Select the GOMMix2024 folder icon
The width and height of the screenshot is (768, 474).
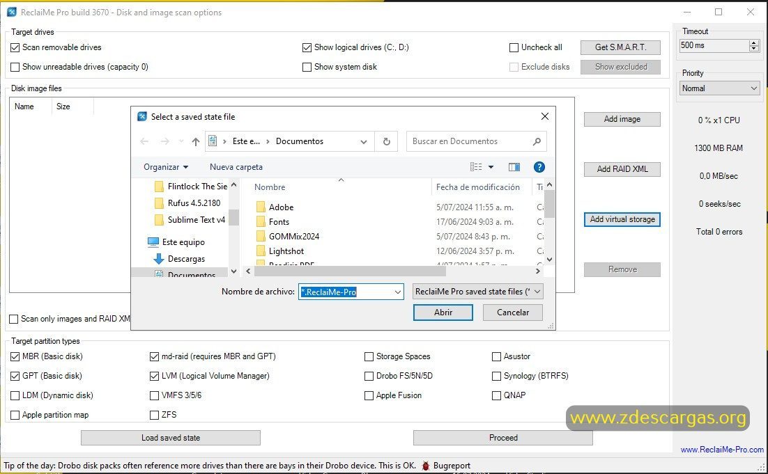tap(261, 236)
